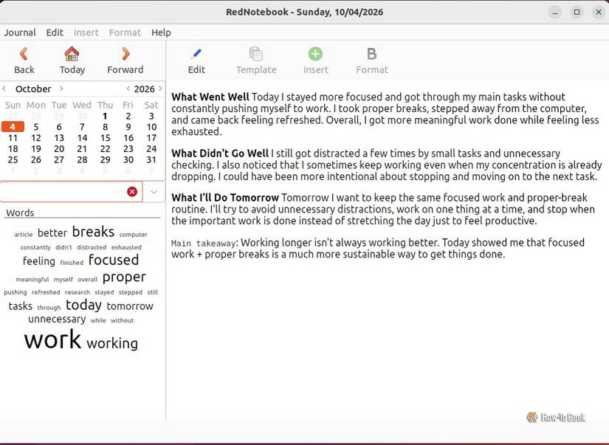Click 'refreshed' in the word cloud
This screenshot has height=445, width=609.
tap(46, 292)
